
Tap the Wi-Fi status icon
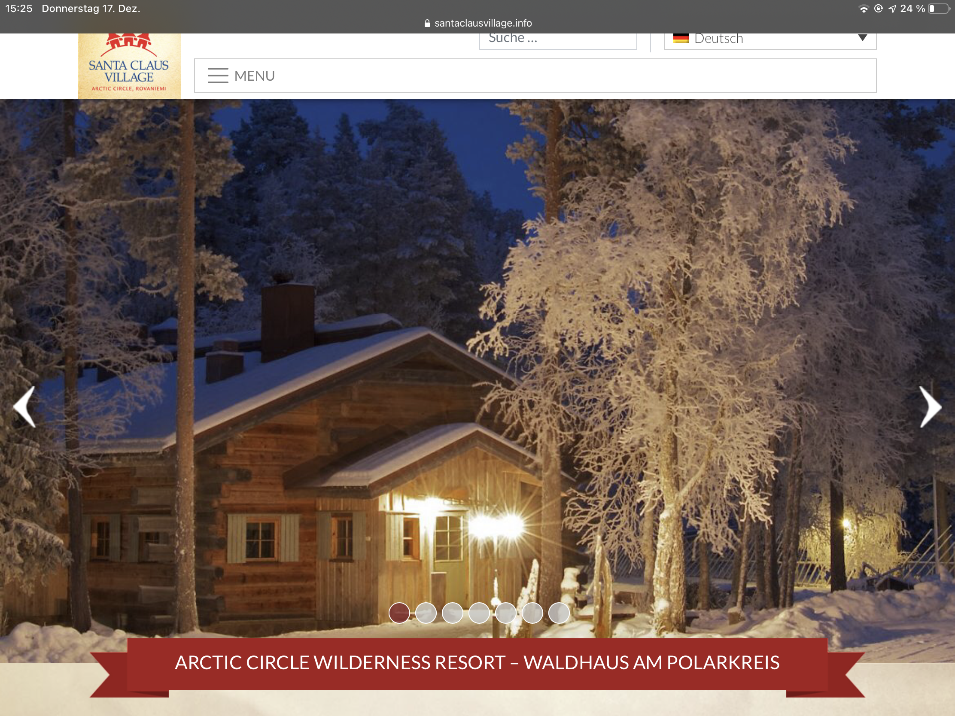(x=864, y=9)
